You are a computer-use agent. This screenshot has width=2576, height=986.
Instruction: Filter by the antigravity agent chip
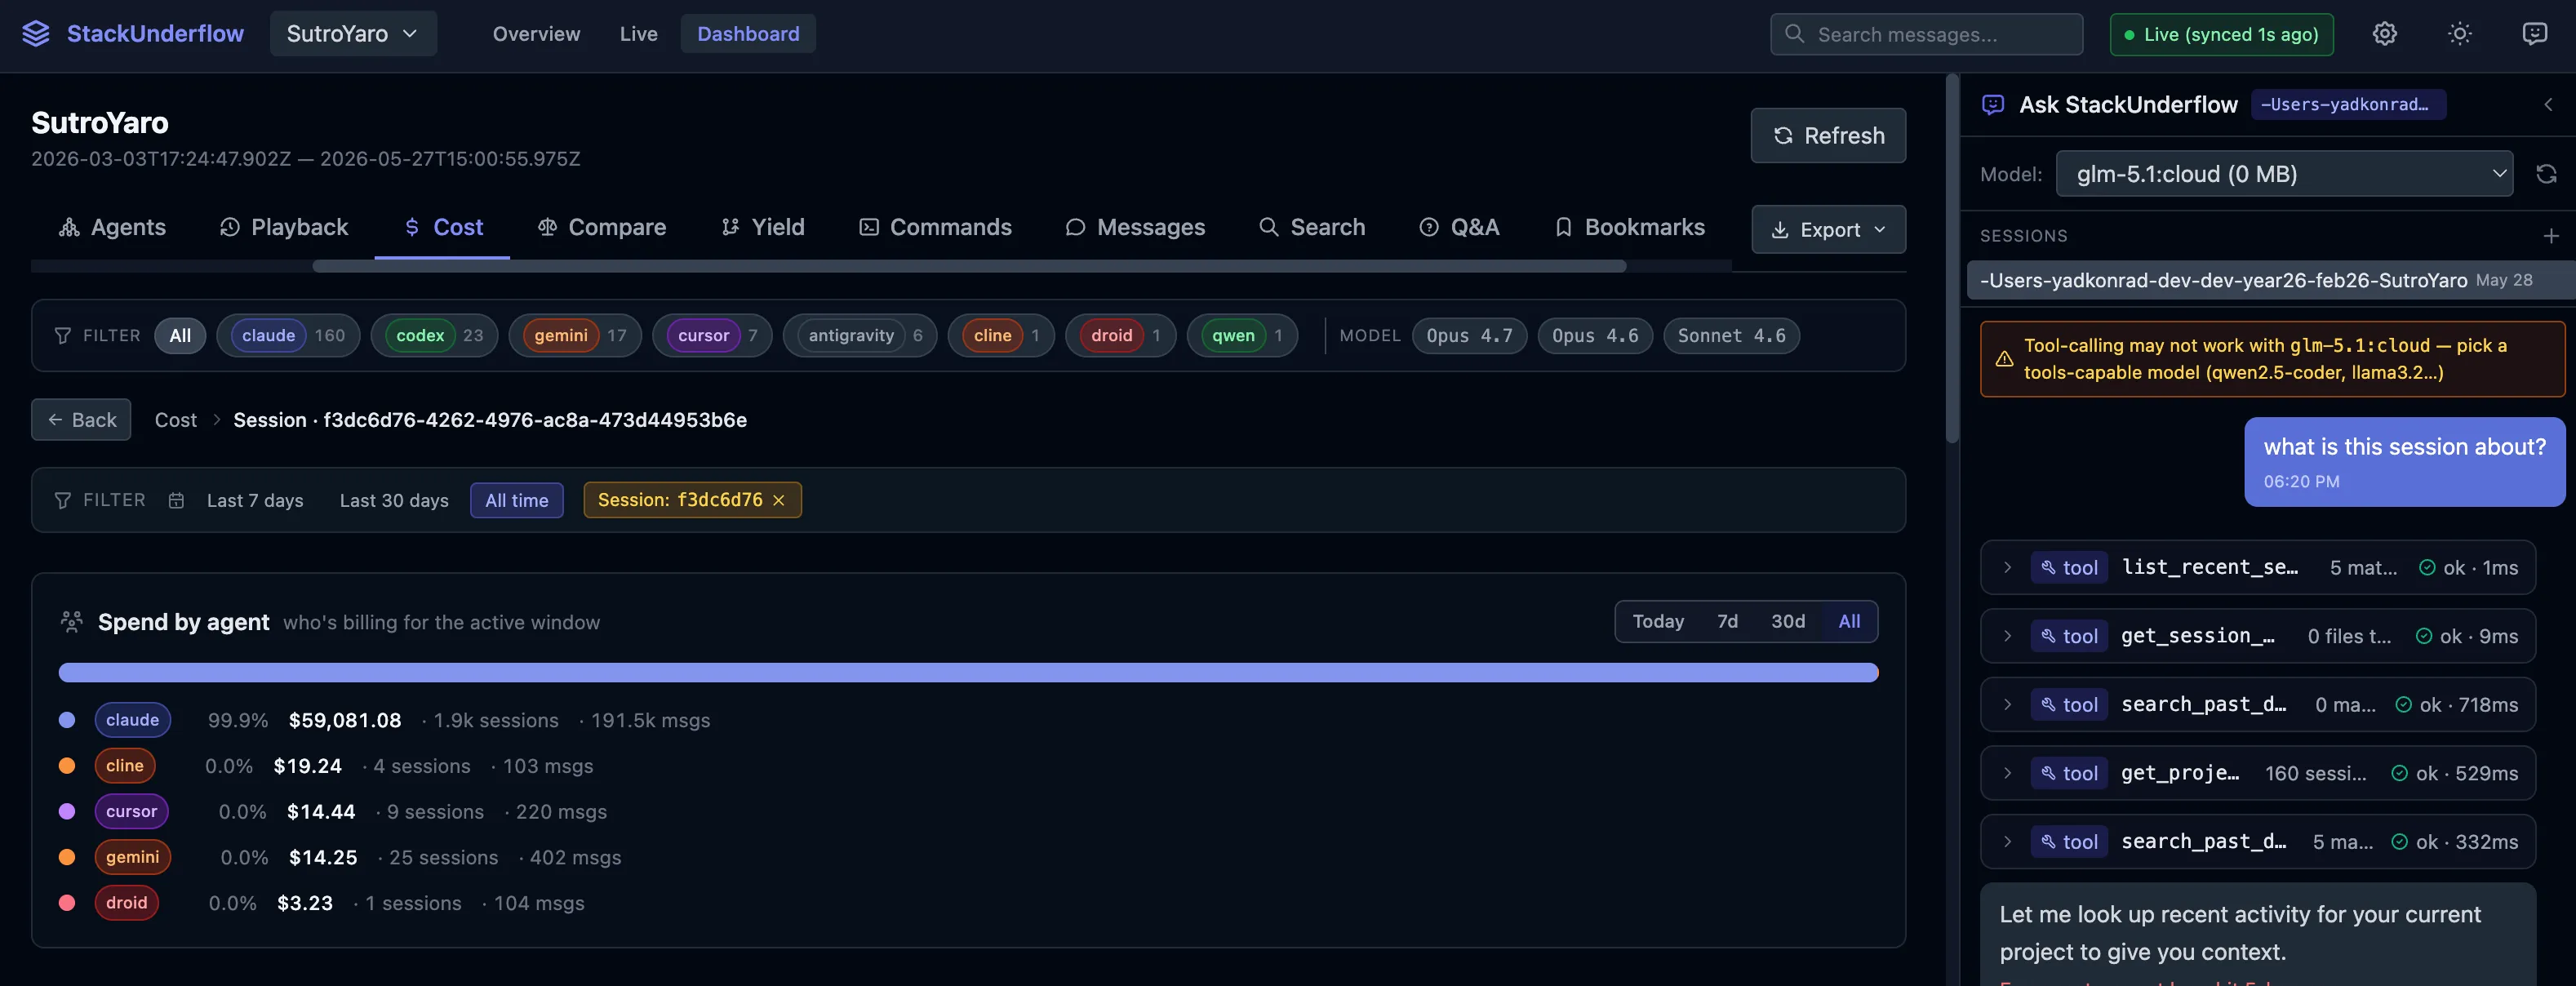[860, 336]
